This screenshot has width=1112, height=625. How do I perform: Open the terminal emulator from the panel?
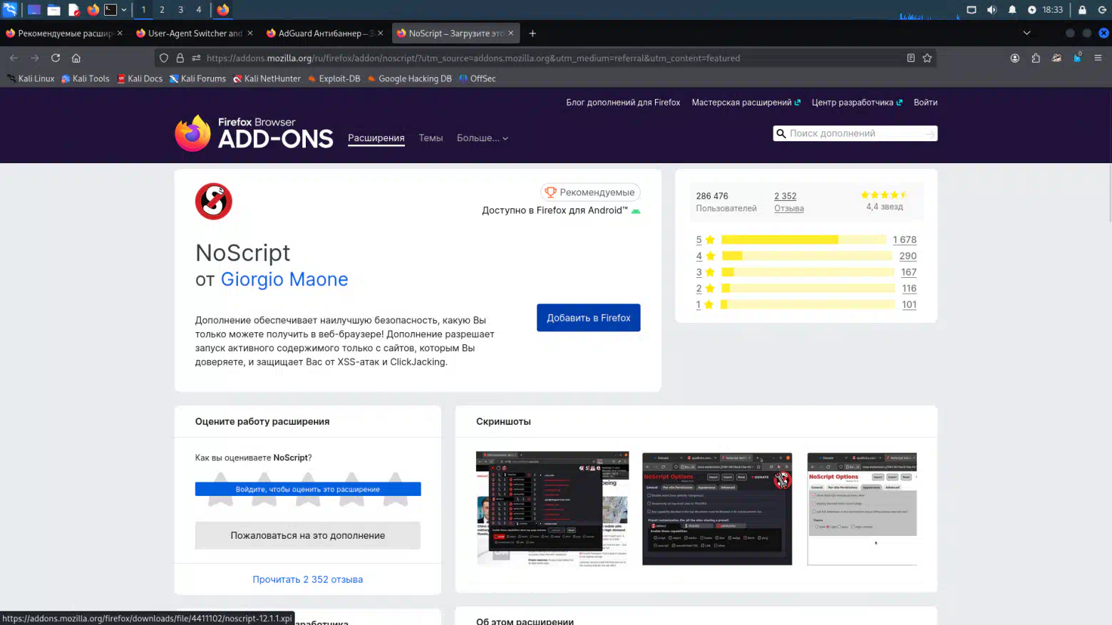point(110,10)
